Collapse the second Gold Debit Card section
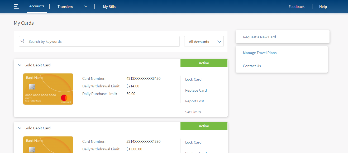This screenshot has height=153, width=348. pos(20,128)
